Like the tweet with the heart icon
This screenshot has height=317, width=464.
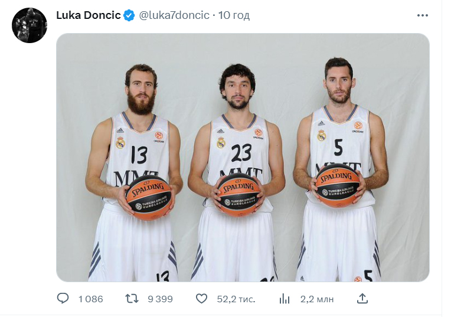tap(201, 299)
